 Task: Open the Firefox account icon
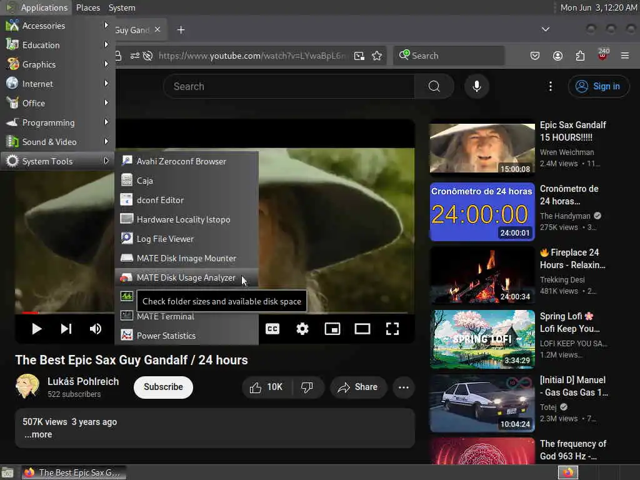pos(557,56)
